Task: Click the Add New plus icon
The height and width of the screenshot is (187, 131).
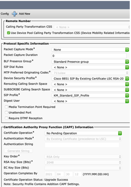Action: 14,14
